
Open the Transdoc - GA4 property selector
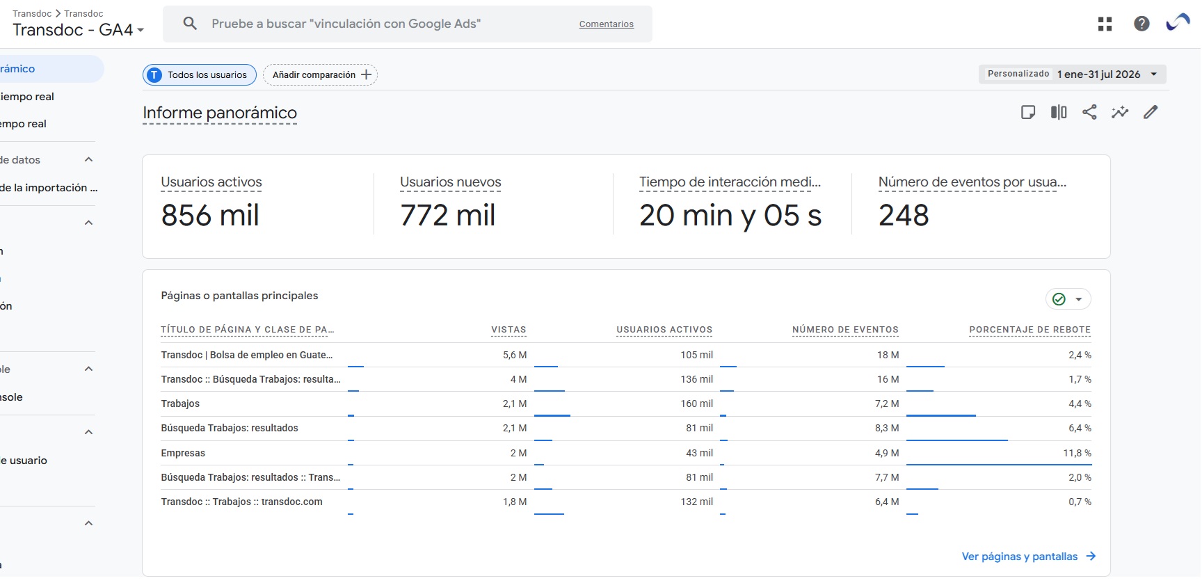point(79,30)
